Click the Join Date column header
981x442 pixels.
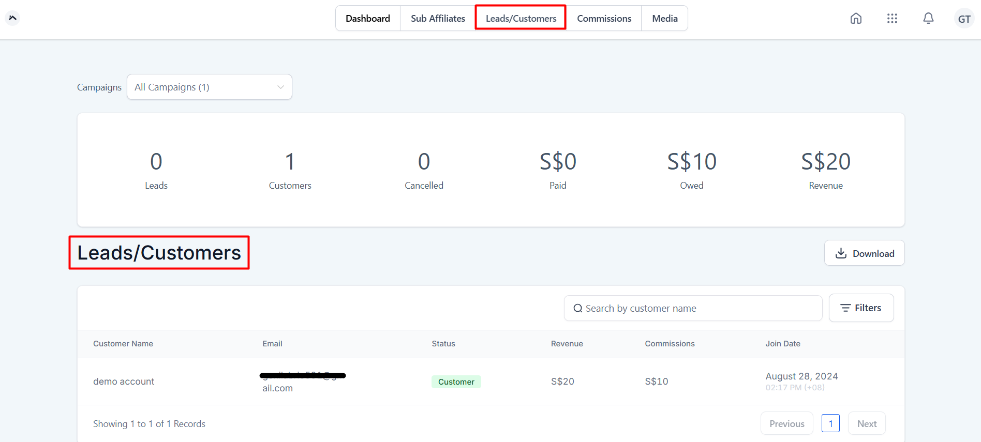pyautogui.click(x=782, y=344)
